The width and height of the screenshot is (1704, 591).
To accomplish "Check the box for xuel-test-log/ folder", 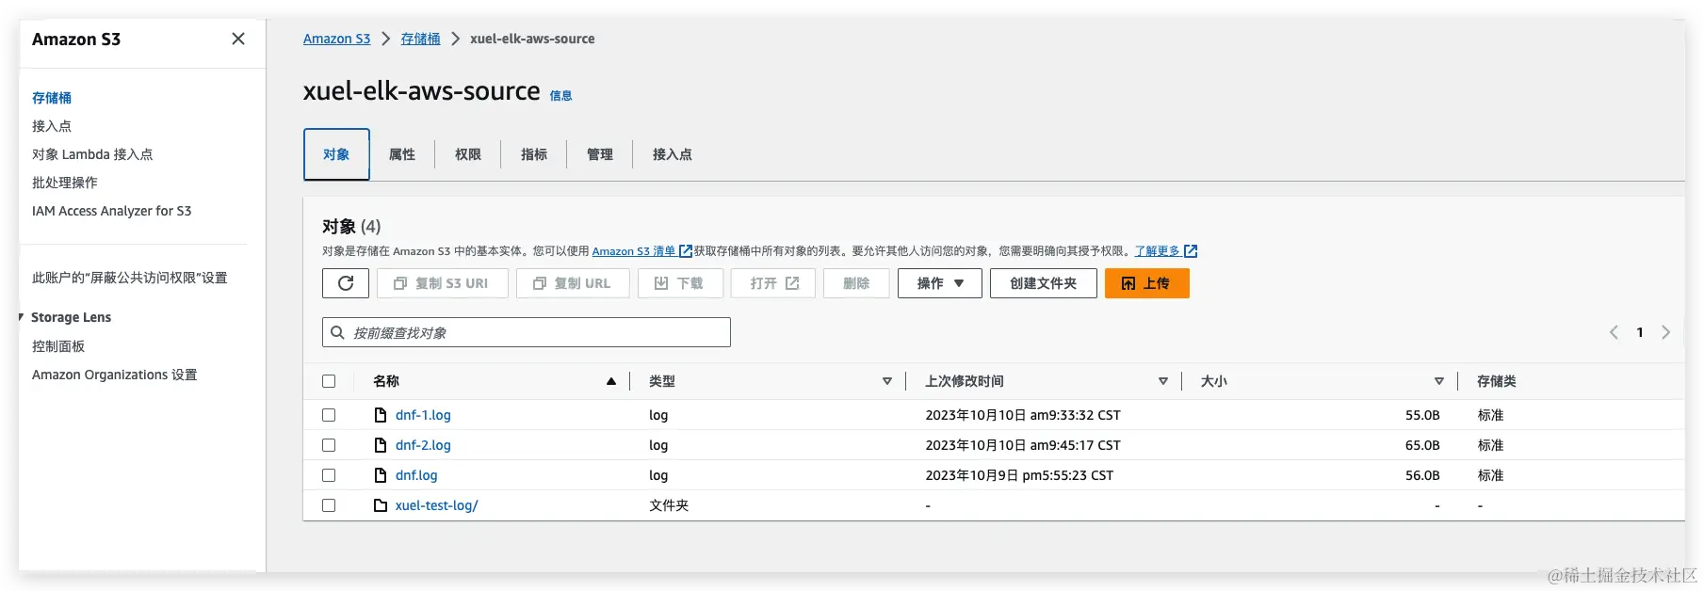I will pyautogui.click(x=329, y=505).
